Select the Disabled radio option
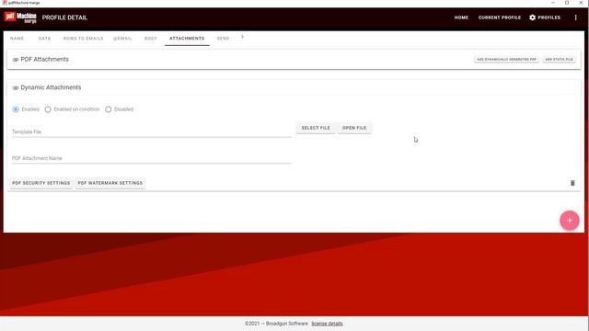Image resolution: width=589 pixels, height=331 pixels. (x=109, y=109)
